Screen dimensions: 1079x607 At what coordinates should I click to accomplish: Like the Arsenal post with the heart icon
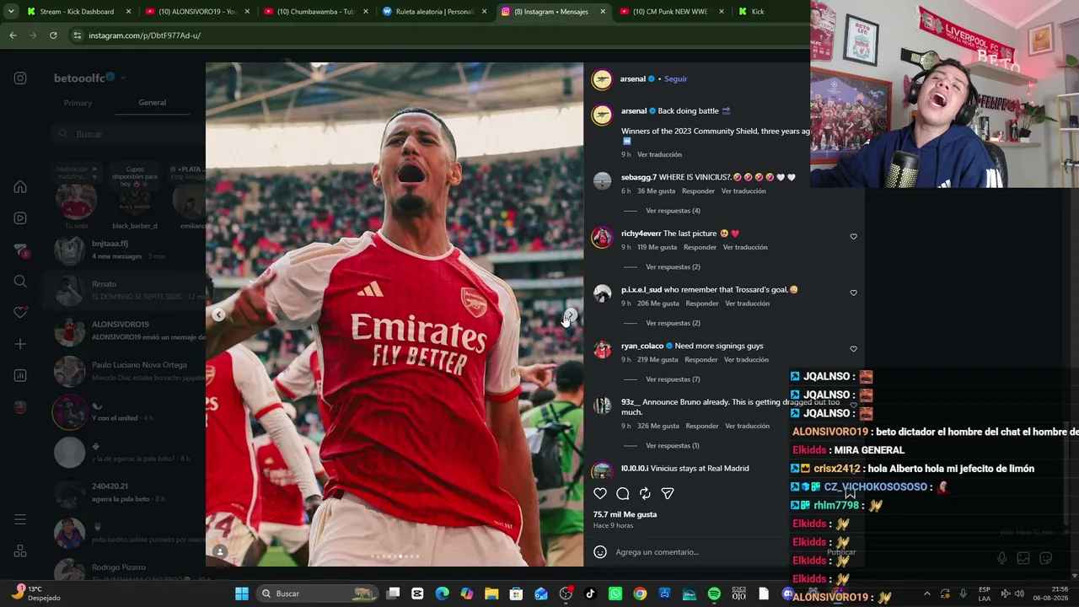(600, 493)
